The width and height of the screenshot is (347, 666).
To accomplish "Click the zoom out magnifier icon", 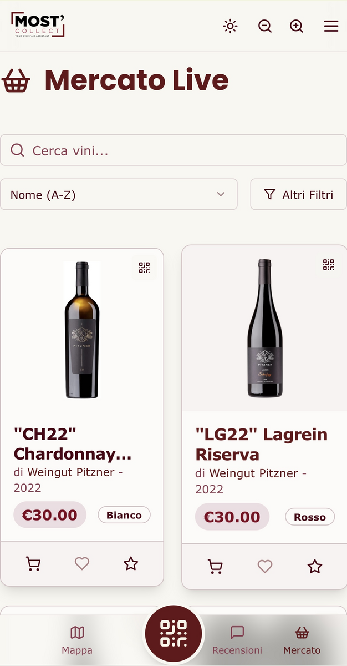I will pyautogui.click(x=265, y=26).
